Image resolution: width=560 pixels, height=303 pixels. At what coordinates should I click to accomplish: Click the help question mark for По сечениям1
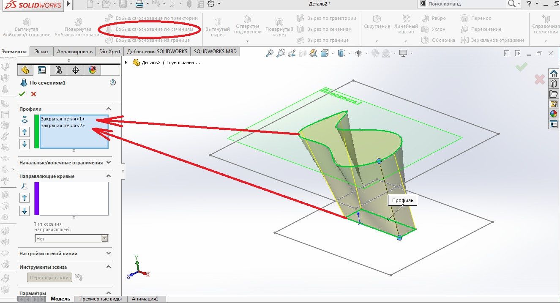click(x=112, y=83)
